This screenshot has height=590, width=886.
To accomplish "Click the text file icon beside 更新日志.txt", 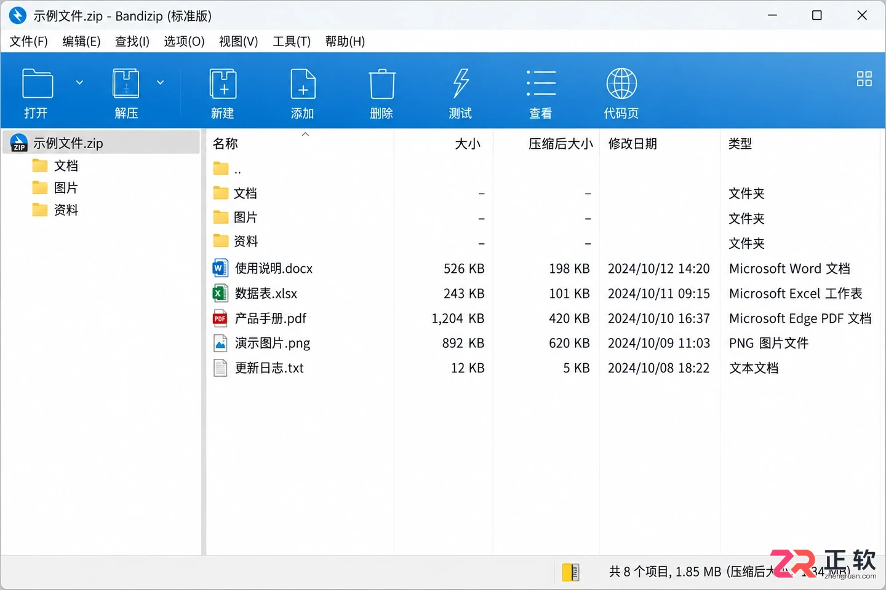I will (x=220, y=368).
